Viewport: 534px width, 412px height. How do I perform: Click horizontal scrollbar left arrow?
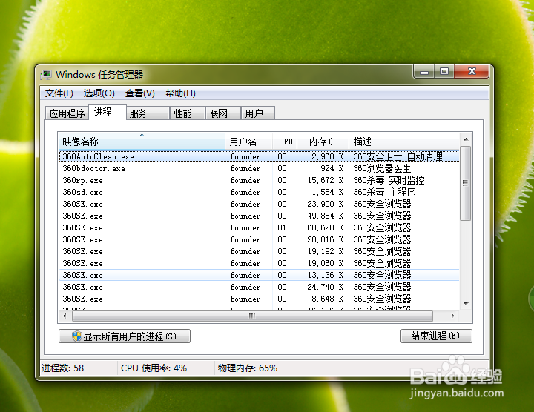[65, 316]
